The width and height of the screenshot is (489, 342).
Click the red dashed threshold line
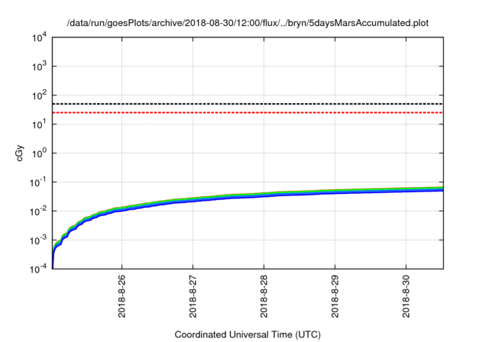248,112
